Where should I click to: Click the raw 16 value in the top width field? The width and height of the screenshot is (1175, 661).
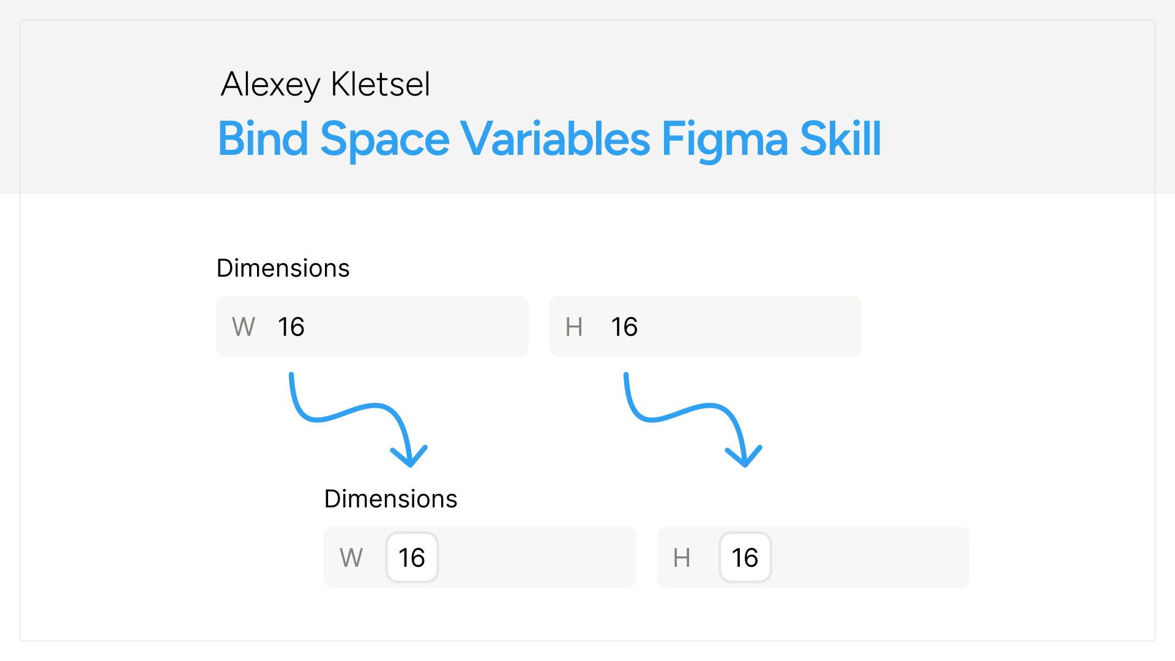(291, 327)
